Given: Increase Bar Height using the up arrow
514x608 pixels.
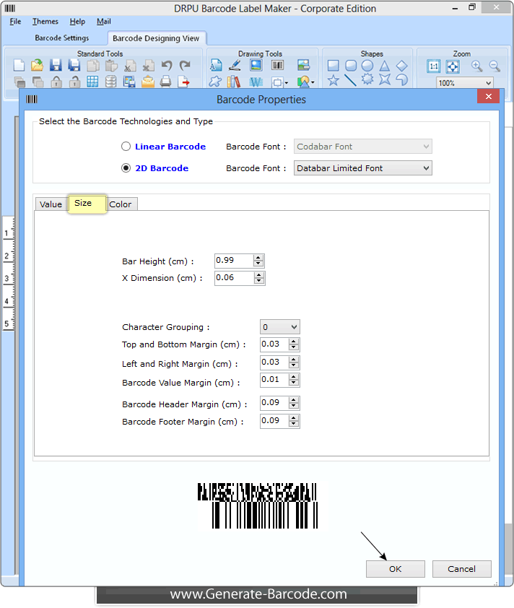Looking at the screenshot, I should pyautogui.click(x=258, y=257).
